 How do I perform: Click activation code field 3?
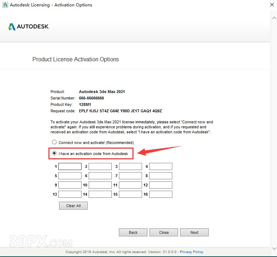pyautogui.click(x=130, y=166)
